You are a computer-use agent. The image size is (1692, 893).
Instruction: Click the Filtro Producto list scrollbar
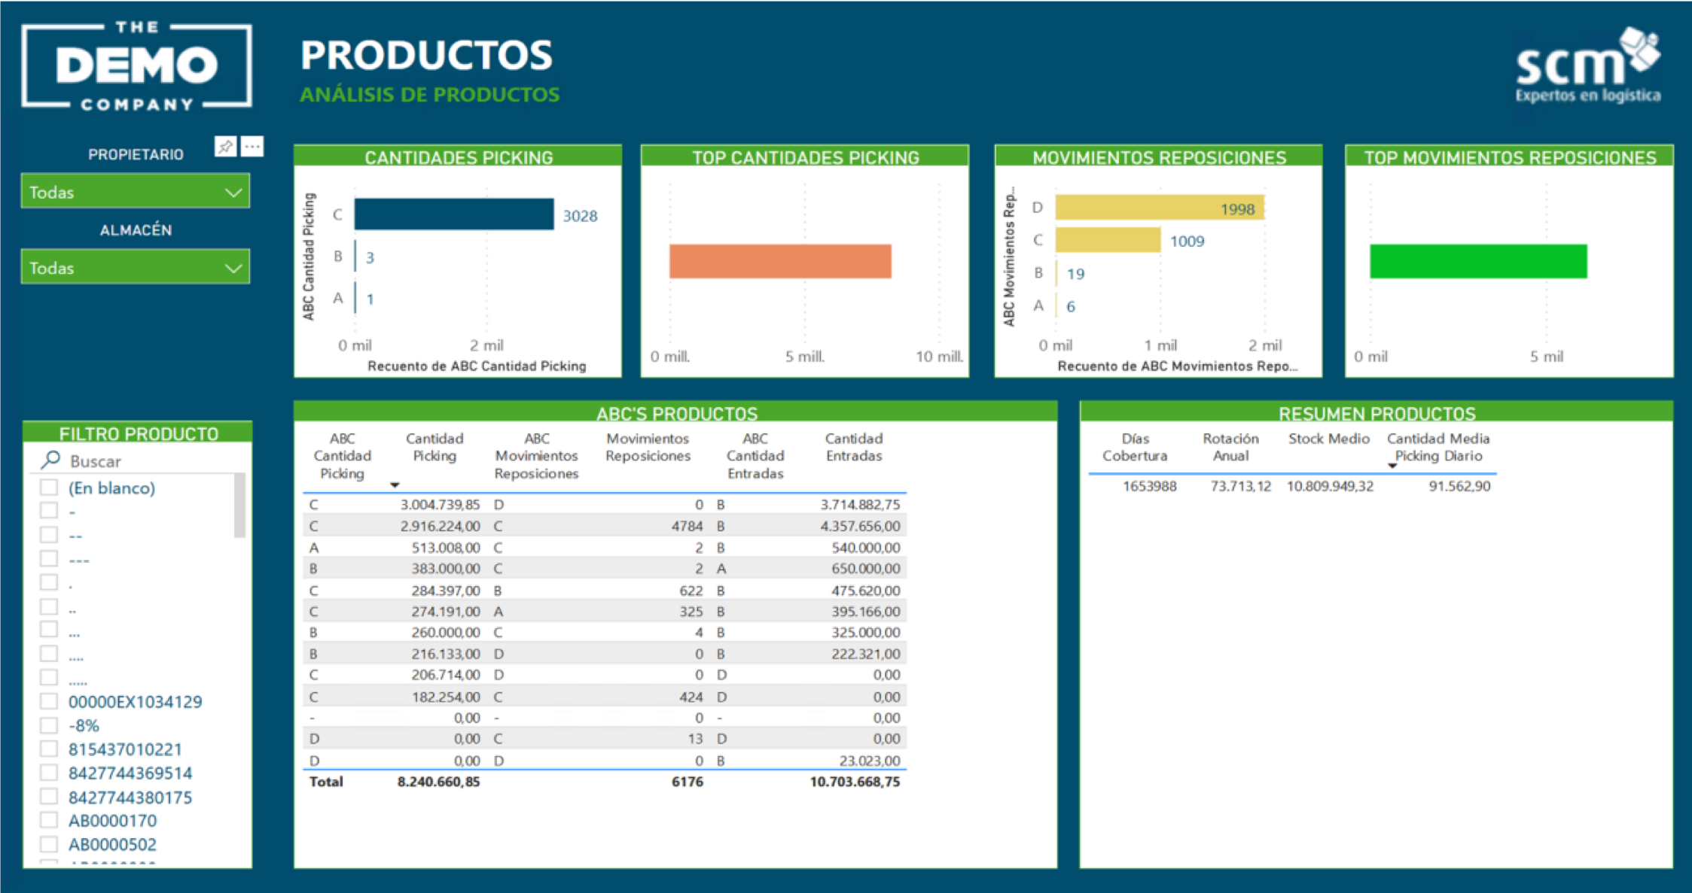click(239, 506)
